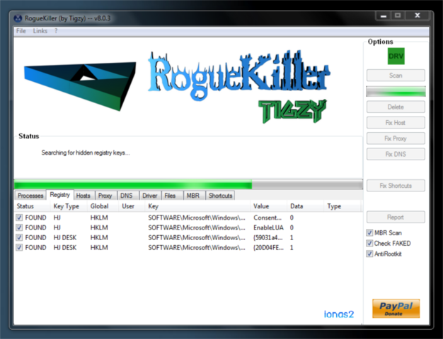443x339 pixels.
Task: Switch to the Hosts tab
Action: (x=84, y=196)
